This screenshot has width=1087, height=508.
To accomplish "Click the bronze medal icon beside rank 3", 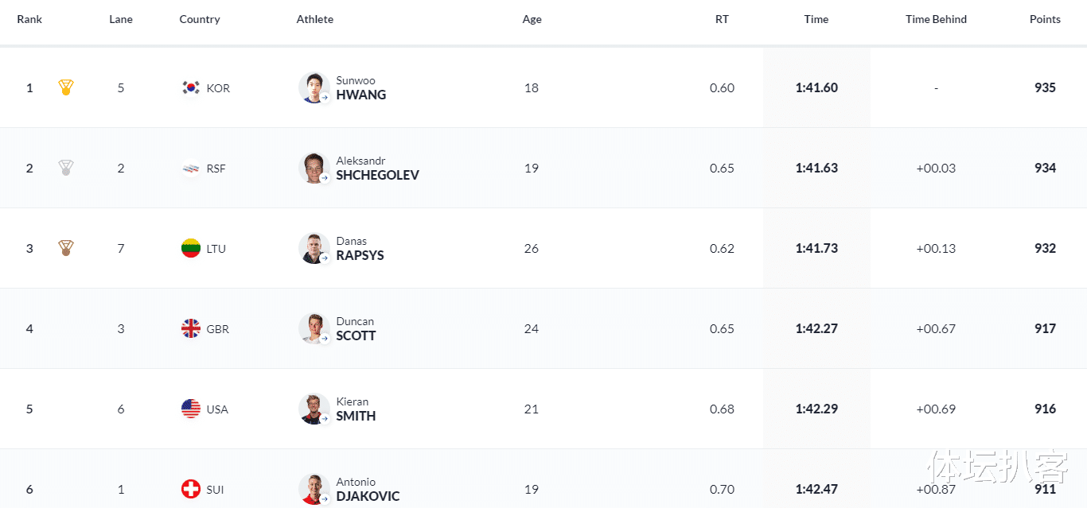I will (66, 248).
